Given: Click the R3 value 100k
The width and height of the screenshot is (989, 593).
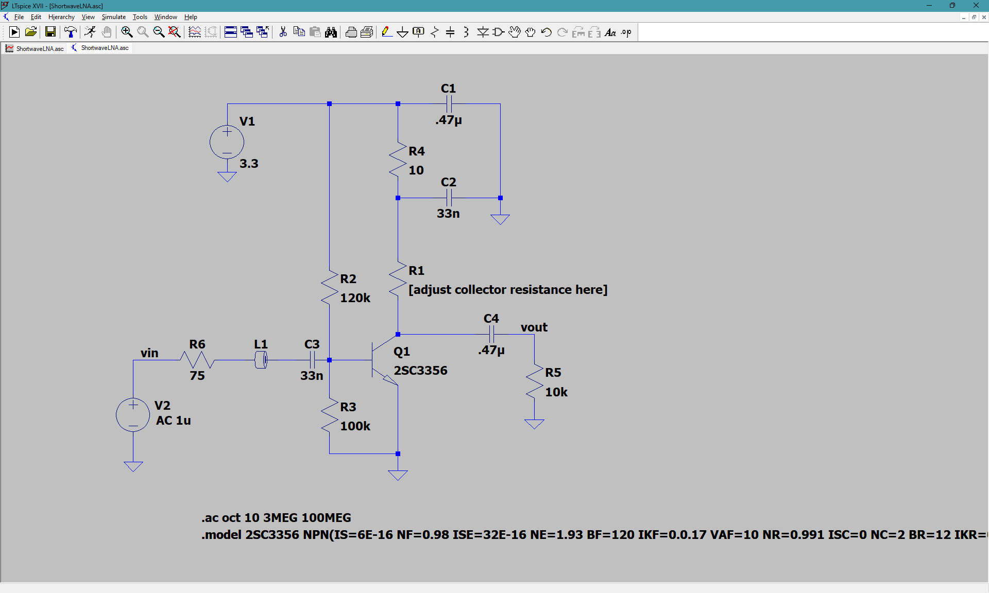Looking at the screenshot, I should pyautogui.click(x=355, y=426).
